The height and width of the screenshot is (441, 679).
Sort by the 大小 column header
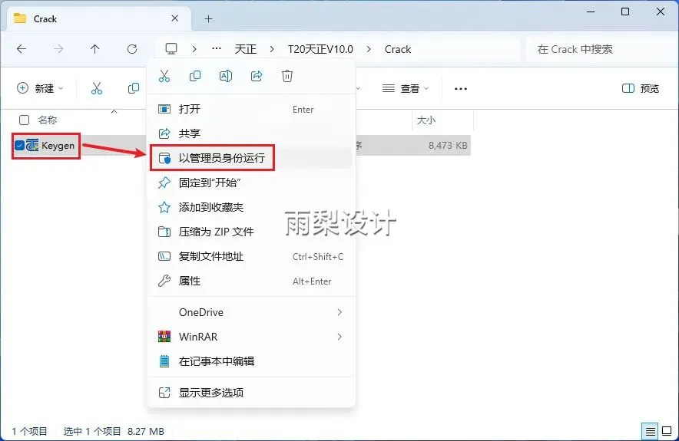(426, 120)
